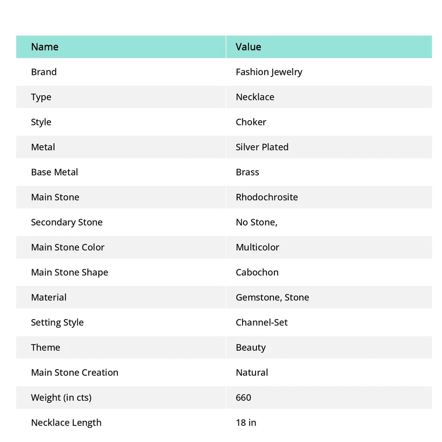
Task: Select the Beauty theme value
Action: click(250, 348)
